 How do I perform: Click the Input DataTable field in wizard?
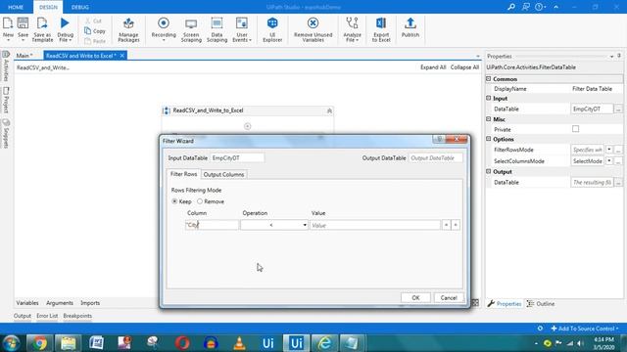tap(237, 158)
